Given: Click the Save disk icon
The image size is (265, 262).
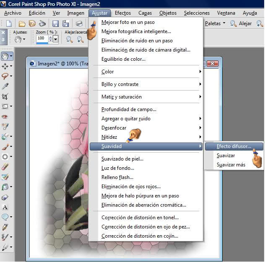Looking at the screenshot, I should coord(55,23).
